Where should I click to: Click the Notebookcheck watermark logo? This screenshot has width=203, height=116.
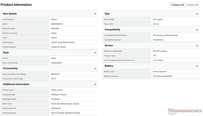pyautogui.click(x=184, y=110)
